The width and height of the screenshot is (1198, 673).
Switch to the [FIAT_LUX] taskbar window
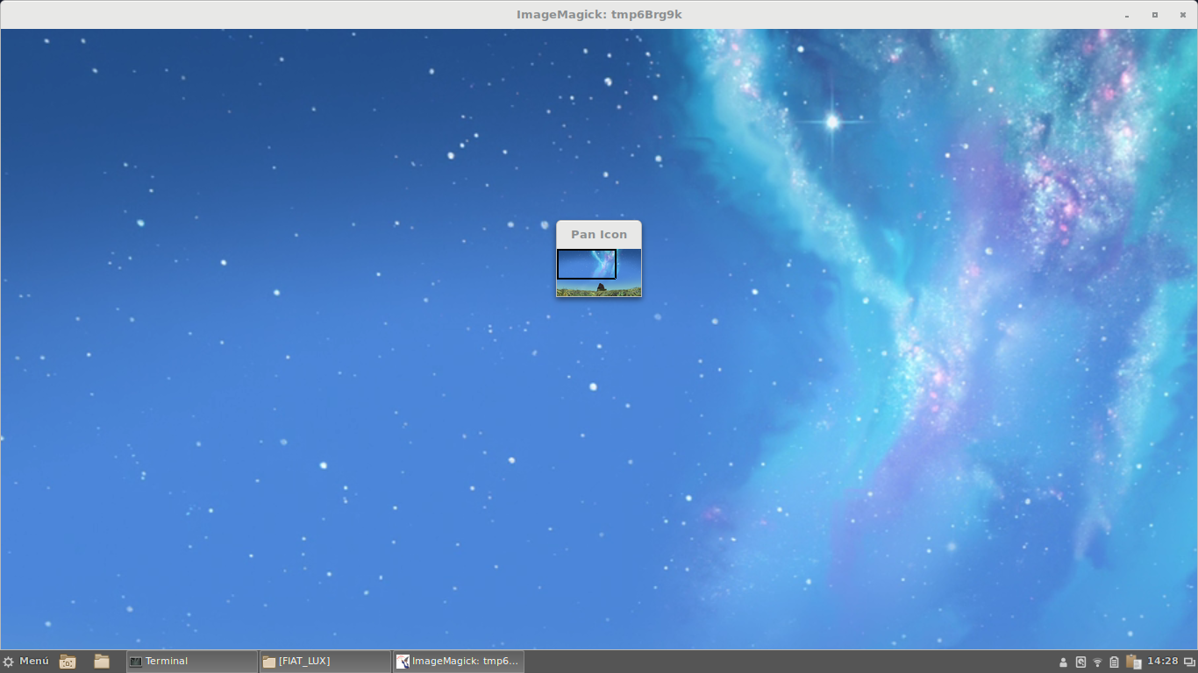click(324, 662)
